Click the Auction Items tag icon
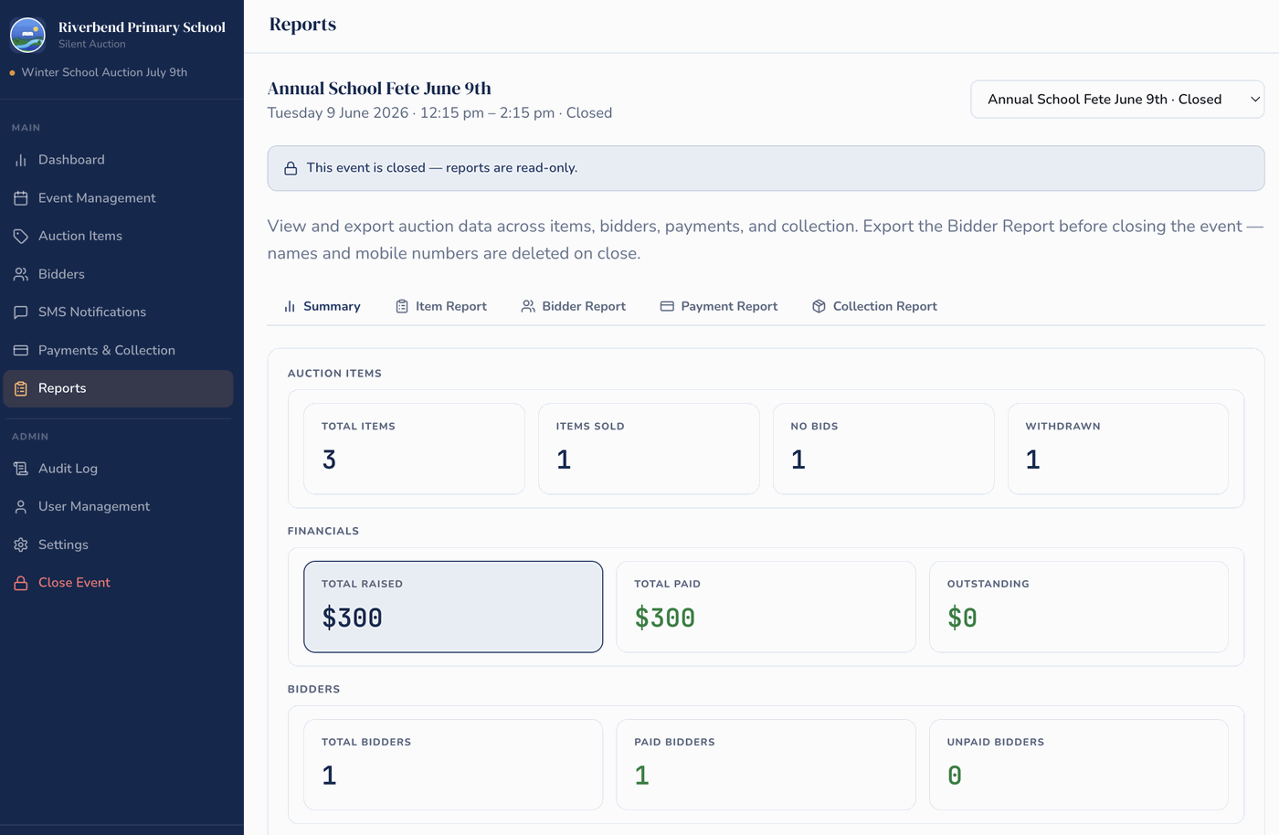This screenshot has width=1279, height=835. coord(21,236)
